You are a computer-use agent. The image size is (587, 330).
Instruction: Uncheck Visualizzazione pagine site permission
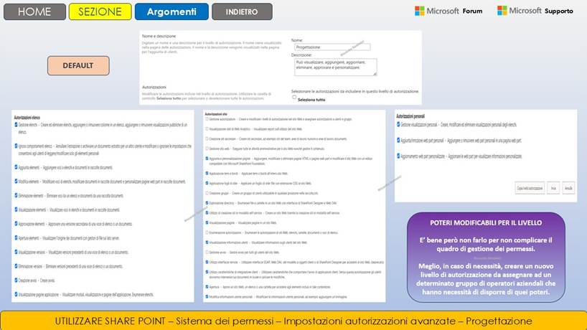click(207, 222)
